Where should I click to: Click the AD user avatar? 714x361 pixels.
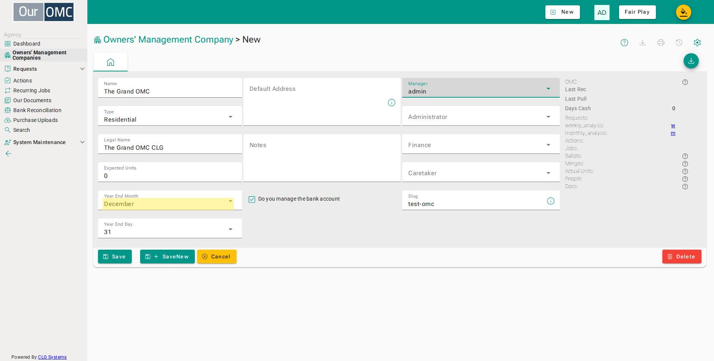[x=602, y=13]
